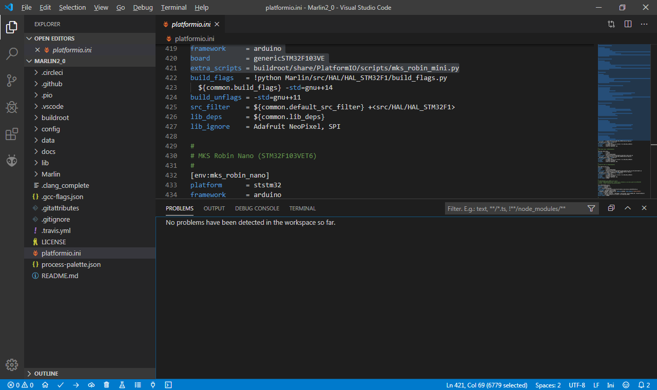This screenshot has height=390, width=657.
Task: Open the File menu
Action: tap(27, 8)
